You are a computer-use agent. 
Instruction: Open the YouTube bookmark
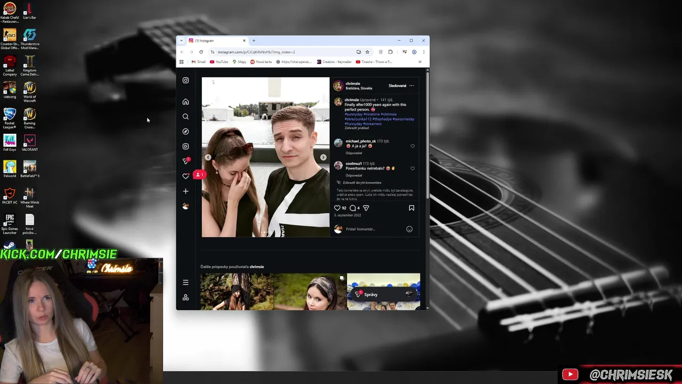(x=219, y=62)
